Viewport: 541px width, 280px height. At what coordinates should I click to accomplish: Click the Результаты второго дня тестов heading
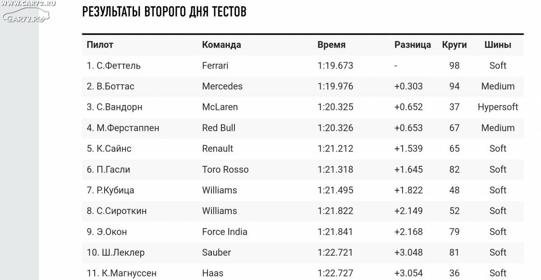164,12
